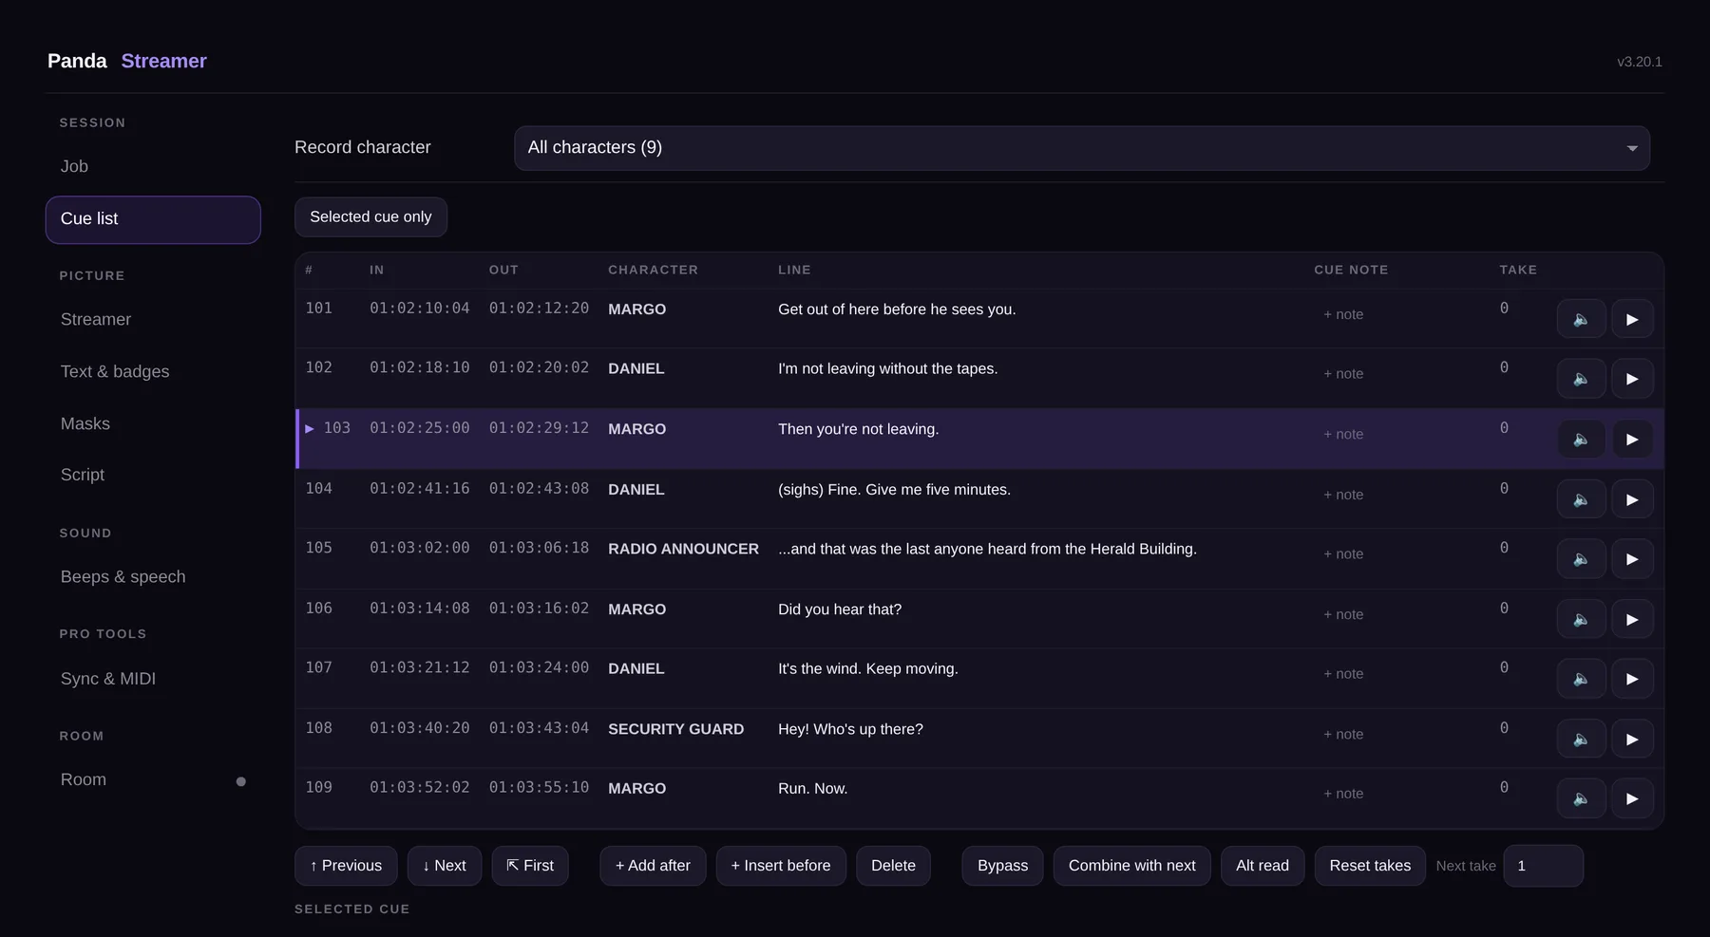
Task: Delete the selected cue
Action: click(893, 866)
